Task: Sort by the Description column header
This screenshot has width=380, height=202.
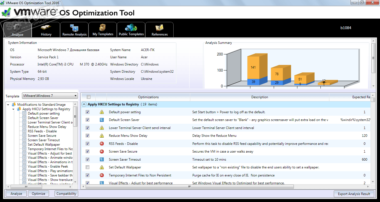Action: click(x=260, y=97)
